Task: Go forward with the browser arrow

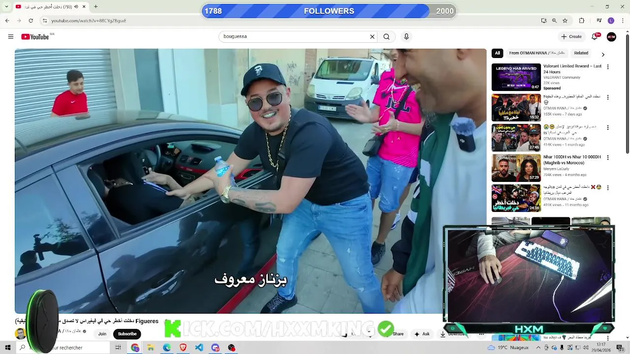Action: [19, 21]
